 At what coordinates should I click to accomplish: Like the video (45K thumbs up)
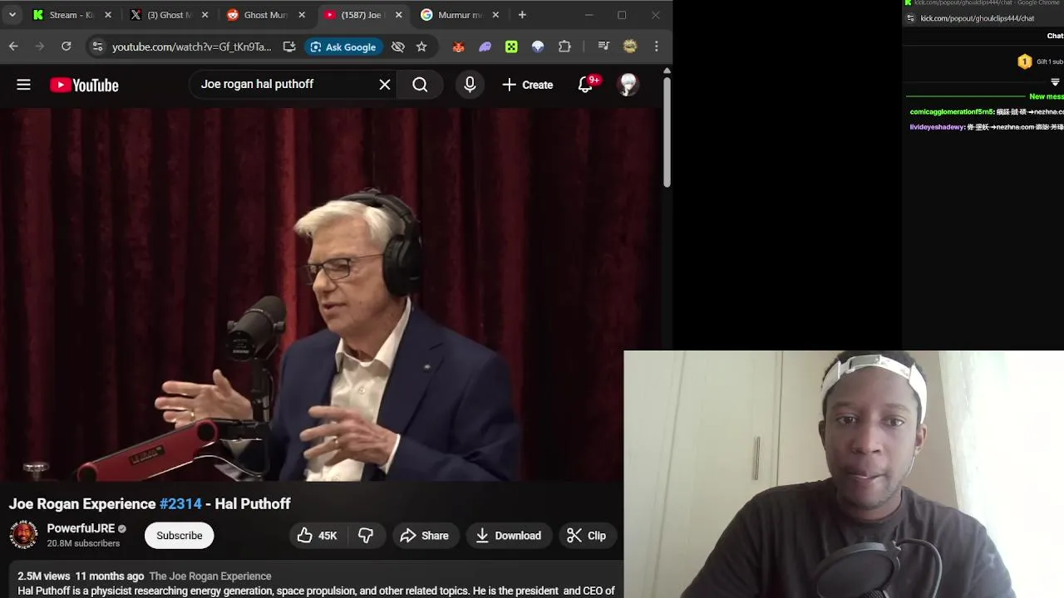(317, 536)
